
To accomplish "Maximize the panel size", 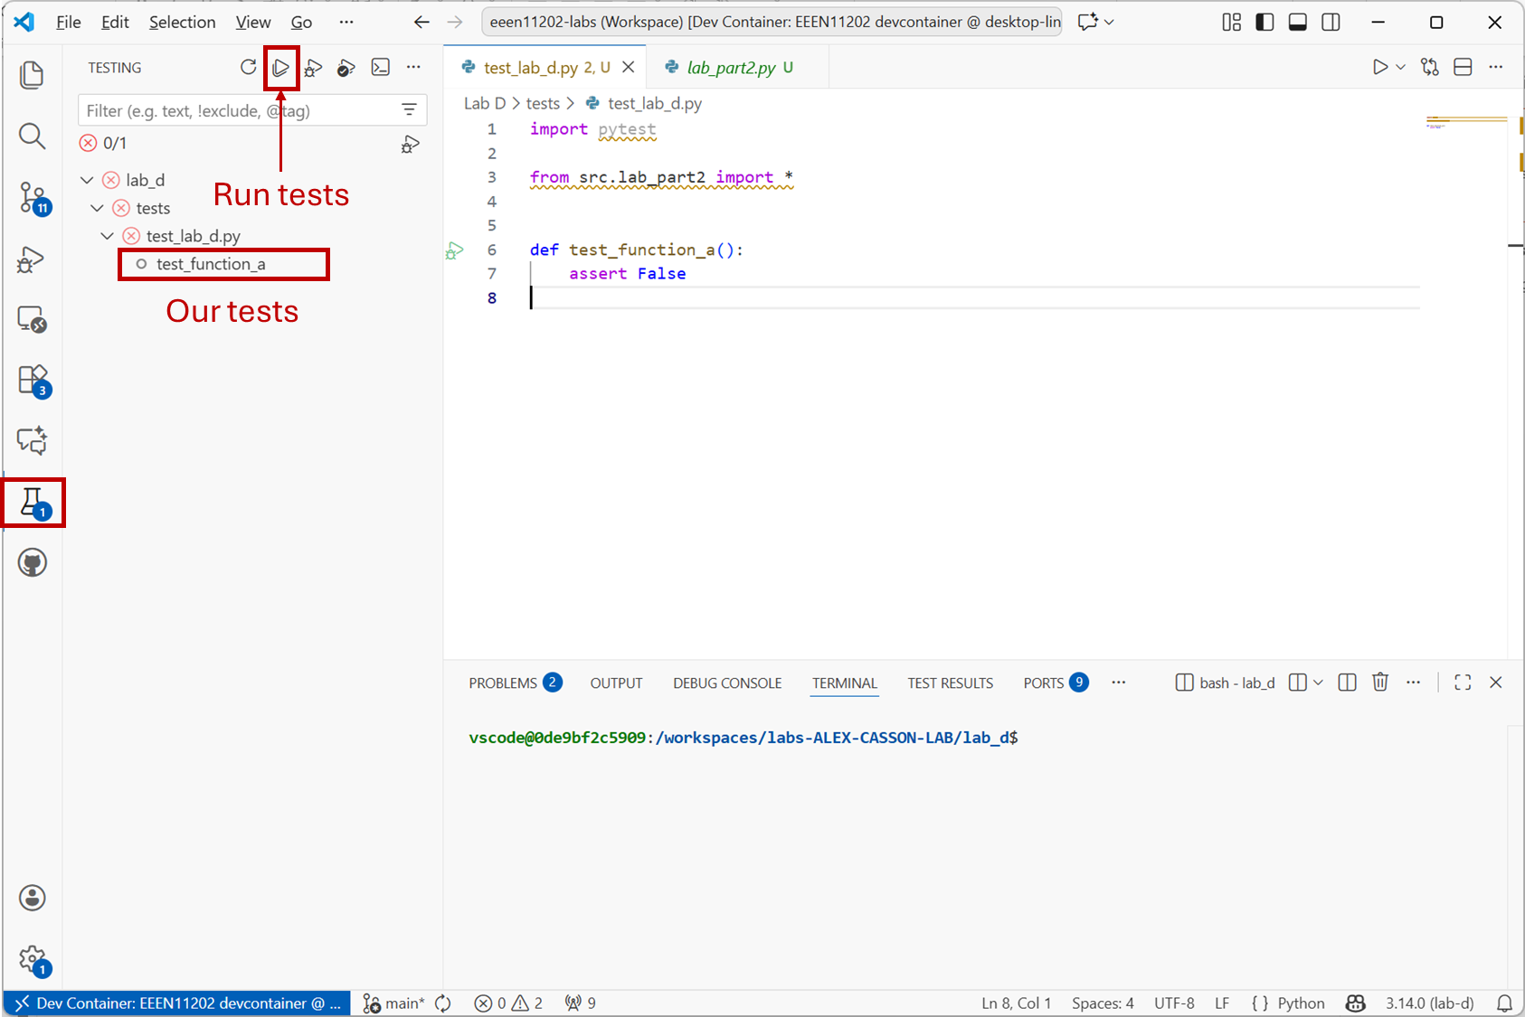I will tap(1463, 683).
